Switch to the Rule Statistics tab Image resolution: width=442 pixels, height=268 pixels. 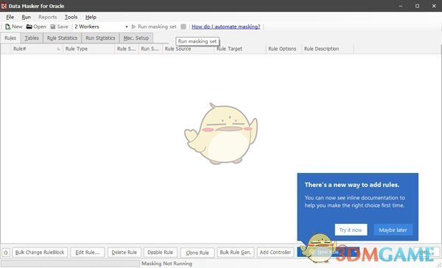(62, 38)
